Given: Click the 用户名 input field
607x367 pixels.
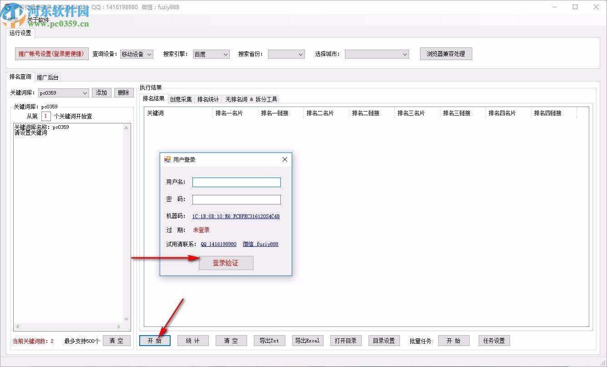Looking at the screenshot, I should point(236,182).
